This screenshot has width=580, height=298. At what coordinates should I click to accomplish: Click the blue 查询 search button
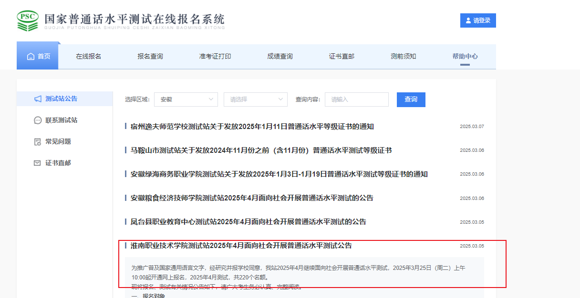click(411, 99)
